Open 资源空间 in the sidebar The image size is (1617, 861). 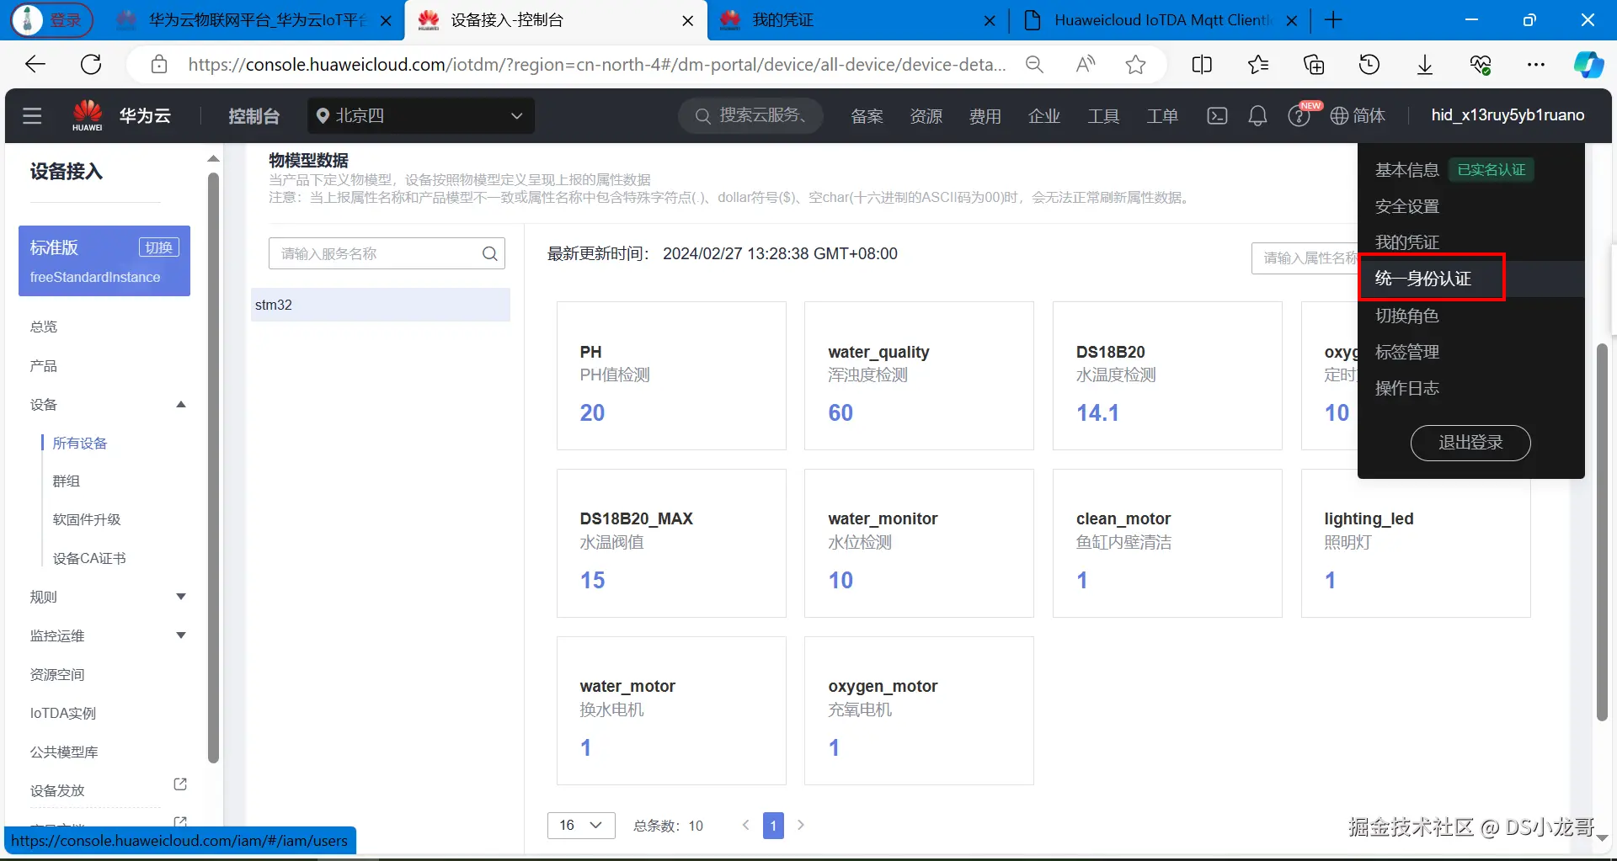tap(57, 674)
